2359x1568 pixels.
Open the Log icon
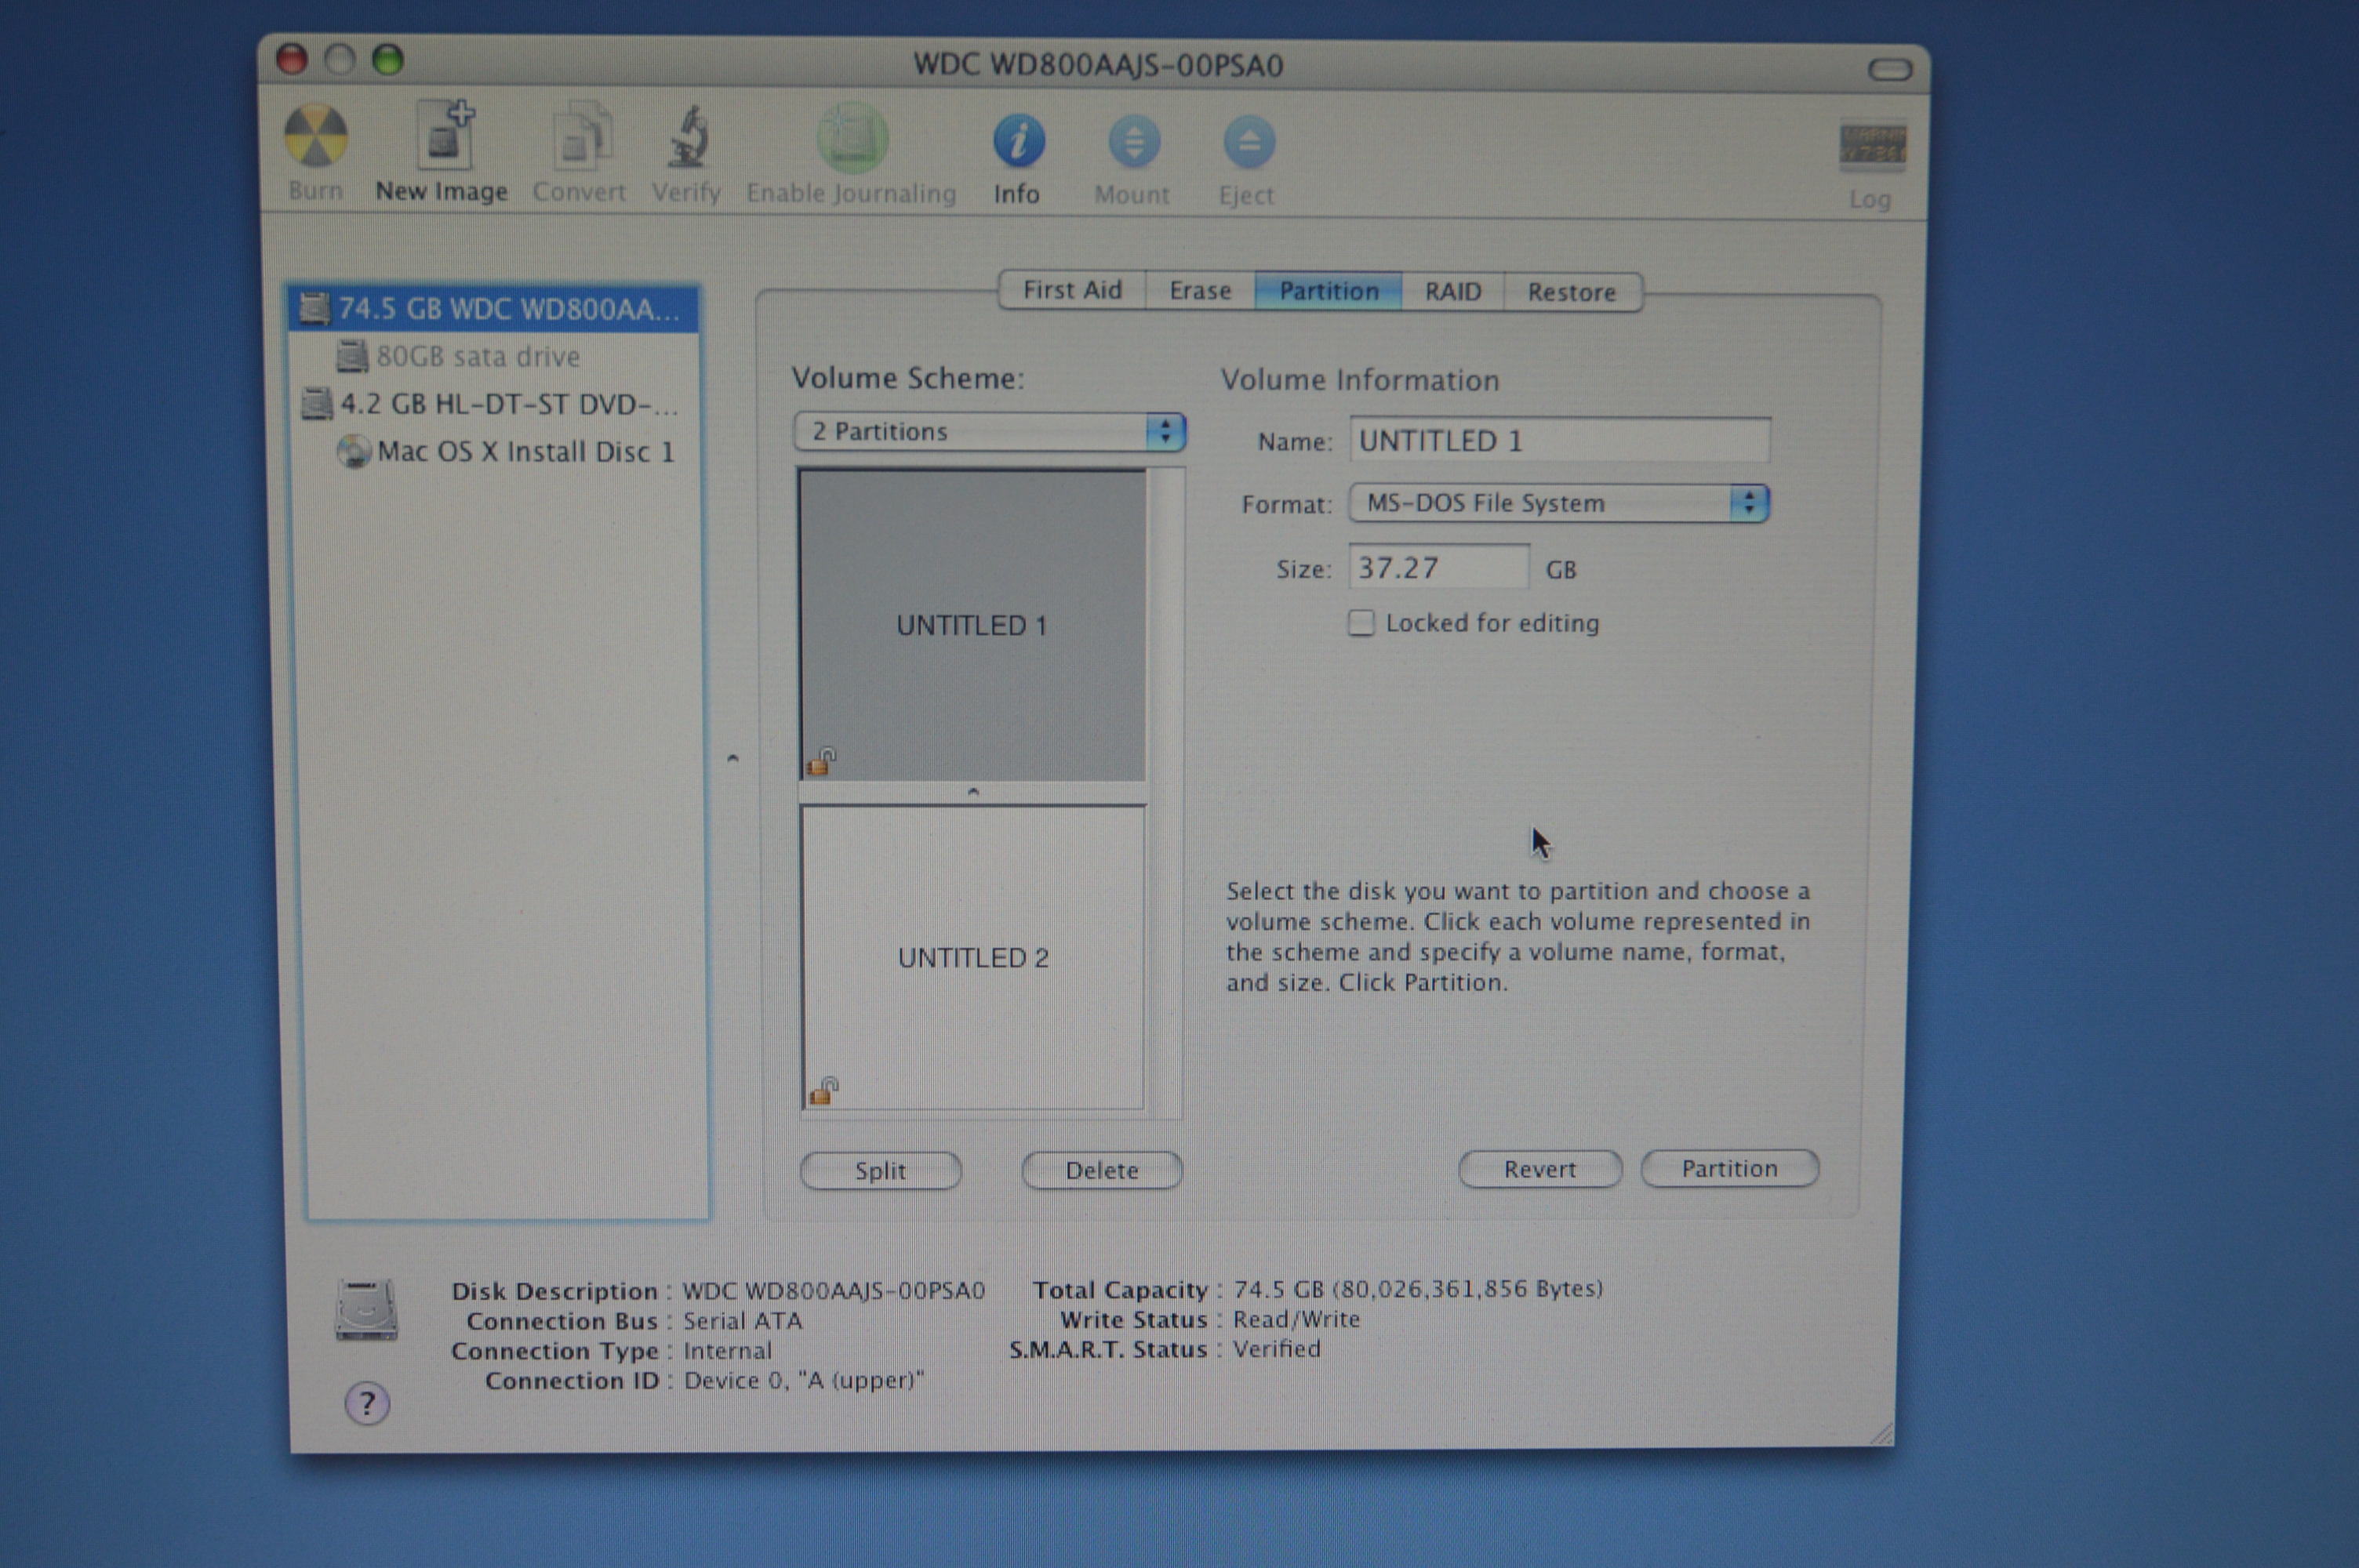point(1872,147)
